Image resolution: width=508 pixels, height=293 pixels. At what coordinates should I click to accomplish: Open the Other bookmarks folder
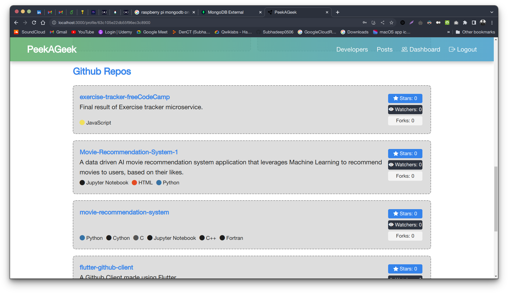point(475,32)
